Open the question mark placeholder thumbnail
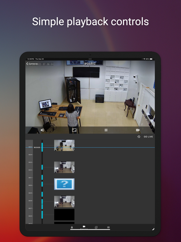 click(x=64, y=184)
